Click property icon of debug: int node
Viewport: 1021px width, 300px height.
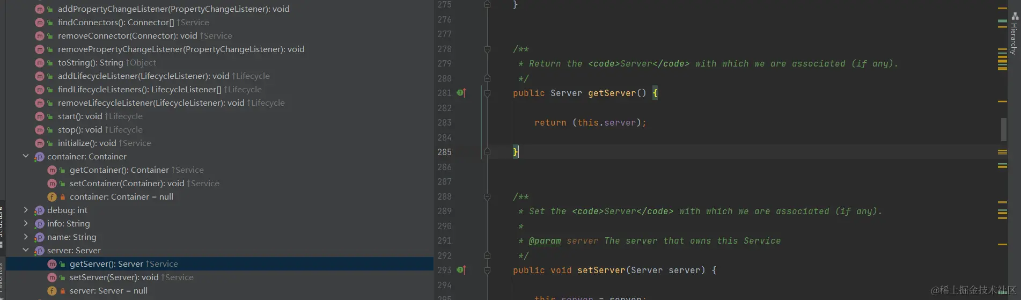[x=39, y=210]
